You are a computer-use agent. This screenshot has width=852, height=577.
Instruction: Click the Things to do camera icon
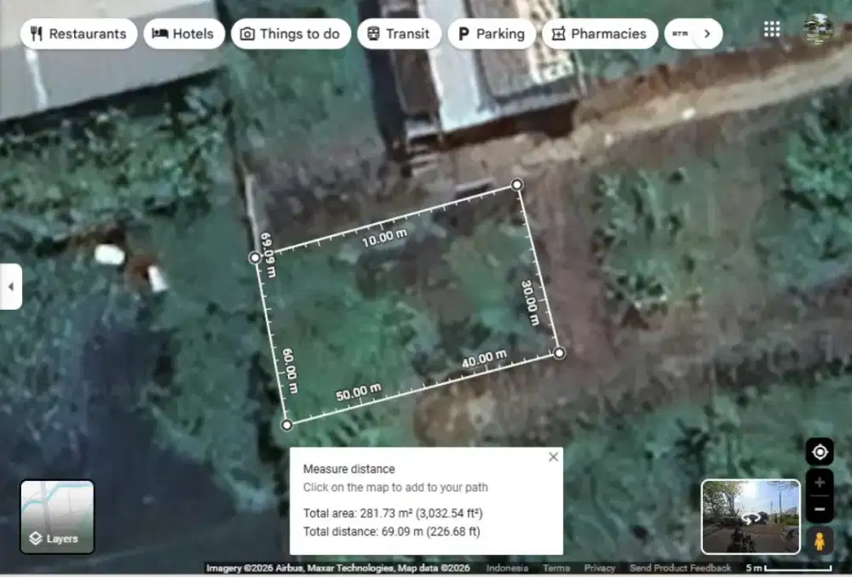246,34
